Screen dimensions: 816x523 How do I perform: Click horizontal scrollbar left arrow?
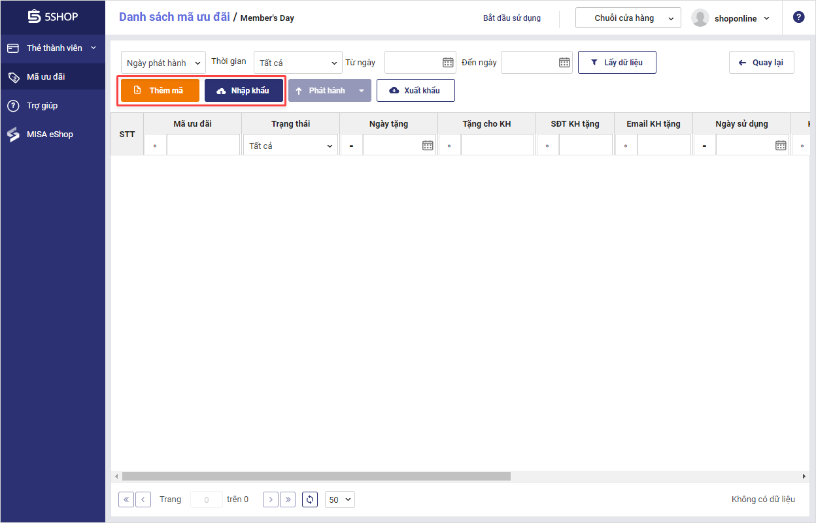coord(115,477)
